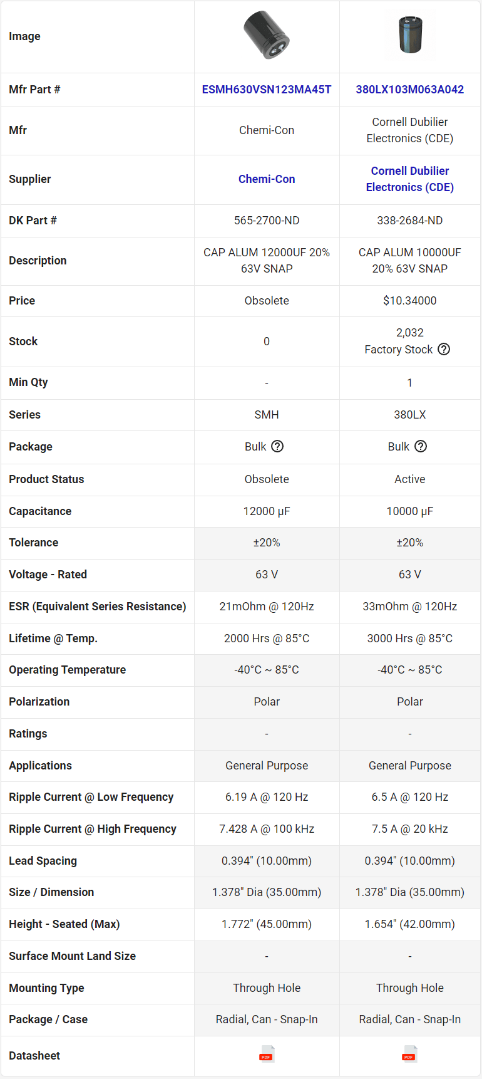Image resolution: width=482 pixels, height=1079 pixels.
Task: Click the help icon beside Cornell Dubilier Bulk package
Action: (x=421, y=446)
